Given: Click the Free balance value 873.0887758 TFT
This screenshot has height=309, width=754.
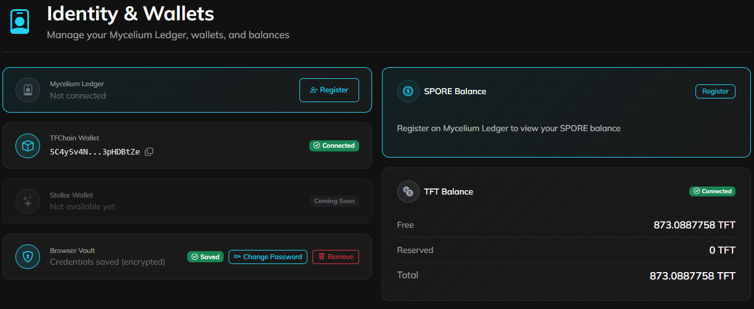Looking at the screenshot, I should pos(694,225).
